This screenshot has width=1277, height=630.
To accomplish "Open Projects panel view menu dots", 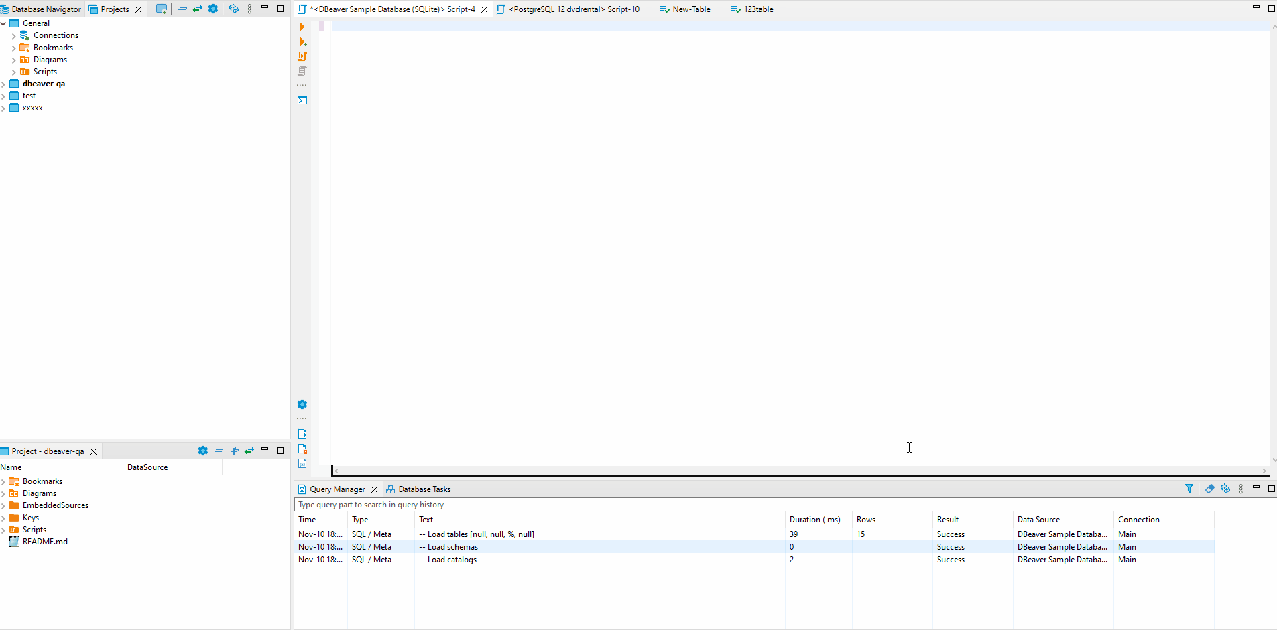I will [249, 9].
